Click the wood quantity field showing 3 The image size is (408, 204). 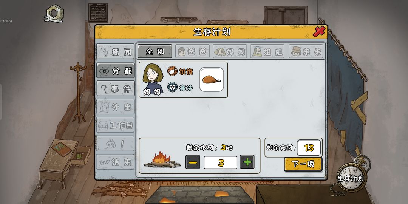tap(220, 162)
